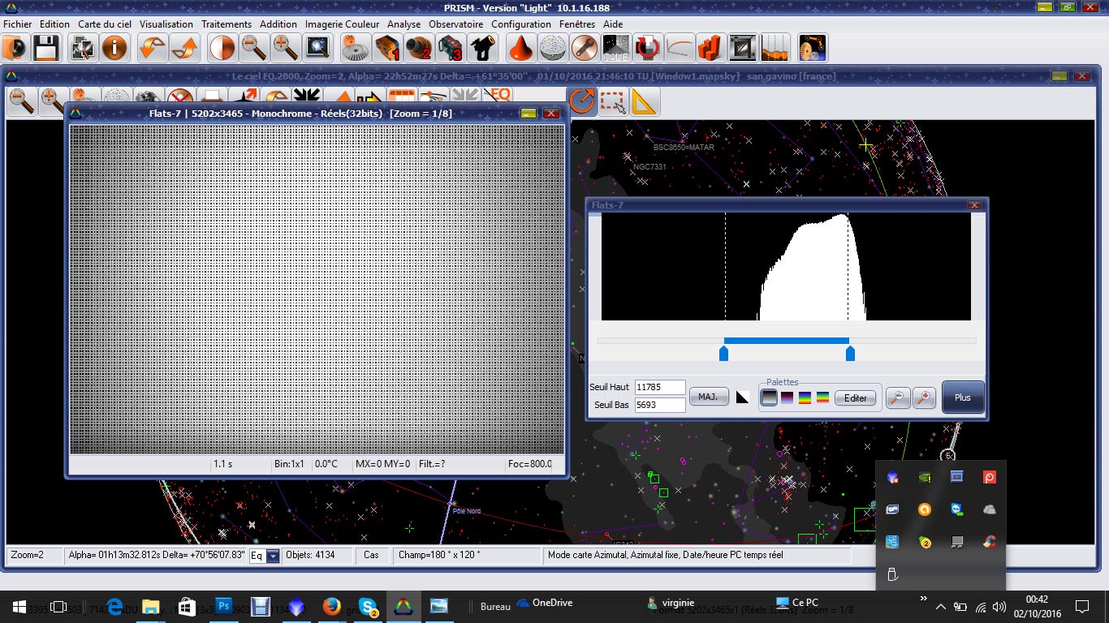Screen dimensions: 1109x623
Task: Open the Eq coordinate system dropdown
Action: click(x=273, y=556)
